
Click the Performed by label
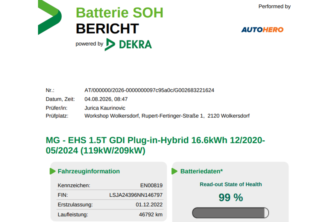[274, 7]
